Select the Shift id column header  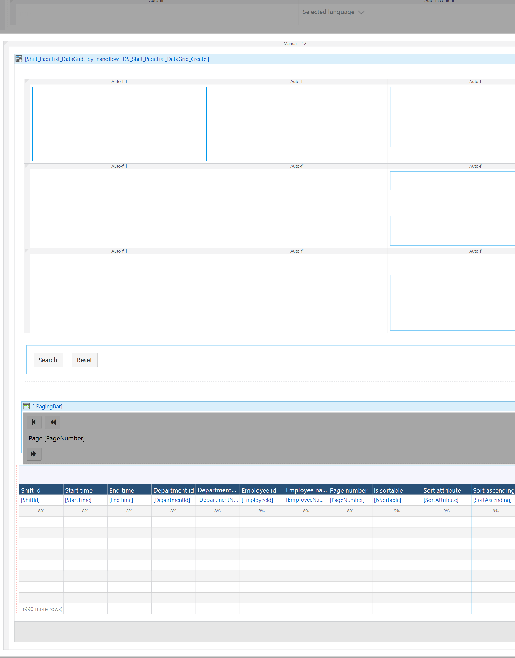(x=41, y=490)
